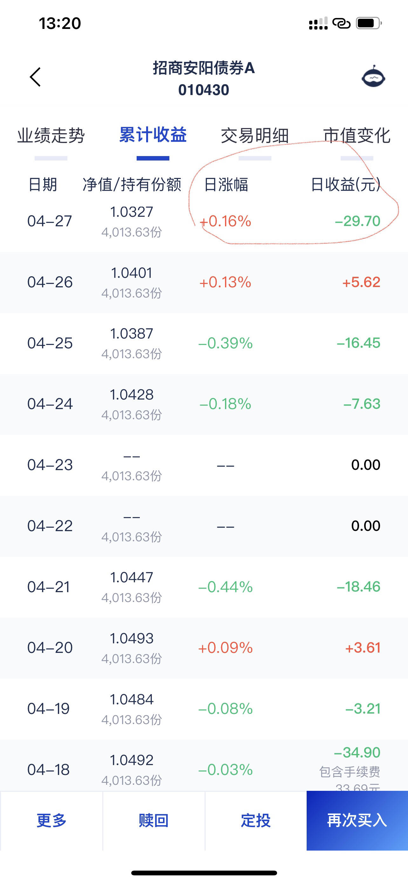Select the 累计收益 tab
408x883 pixels.
tap(153, 135)
